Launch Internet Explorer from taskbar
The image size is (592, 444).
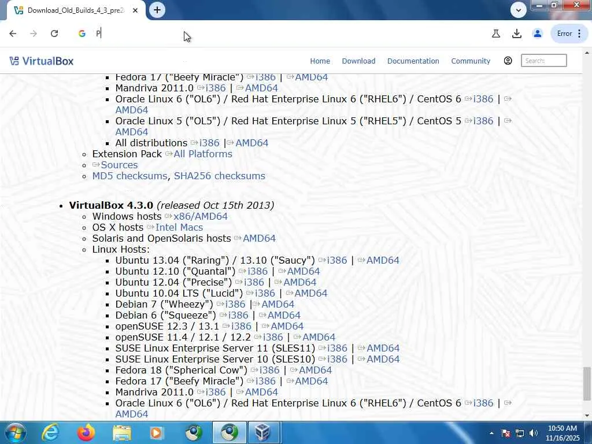click(x=50, y=432)
